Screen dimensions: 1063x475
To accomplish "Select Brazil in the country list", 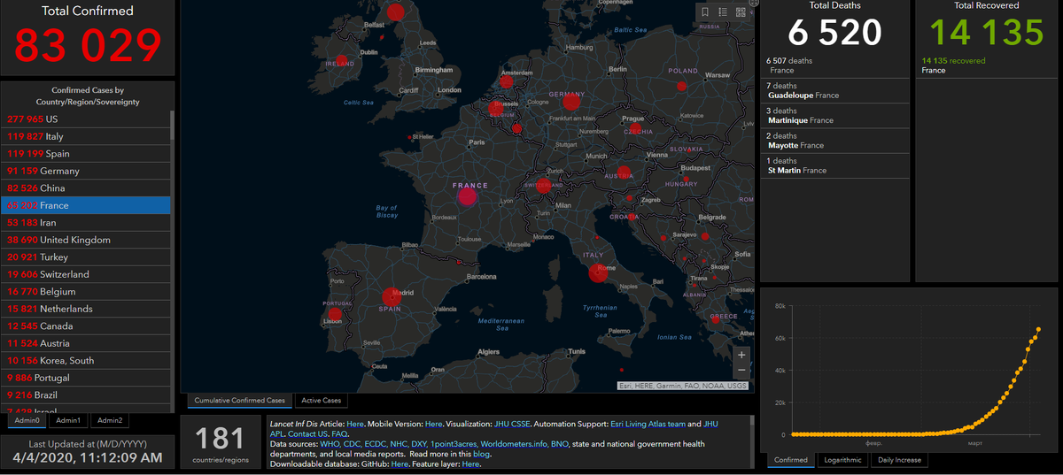I will (85, 395).
